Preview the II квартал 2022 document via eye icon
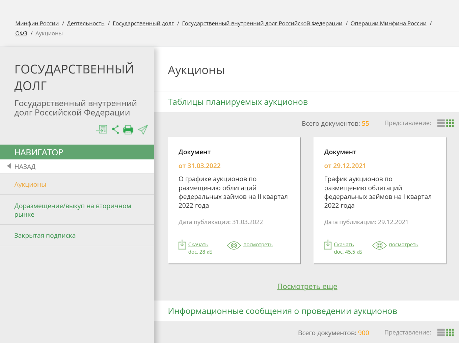The width and height of the screenshot is (459, 343). 258,245
